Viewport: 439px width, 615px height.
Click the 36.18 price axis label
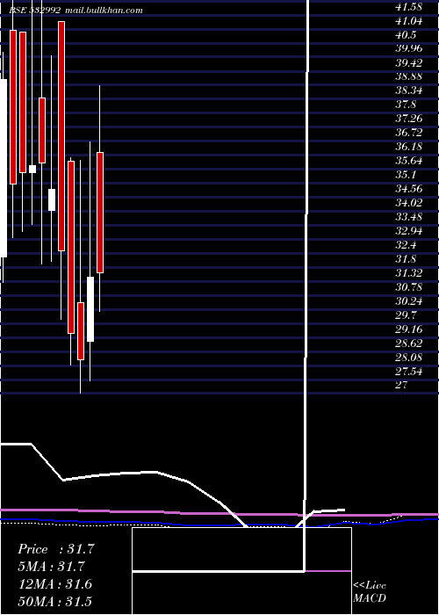pyautogui.click(x=409, y=147)
